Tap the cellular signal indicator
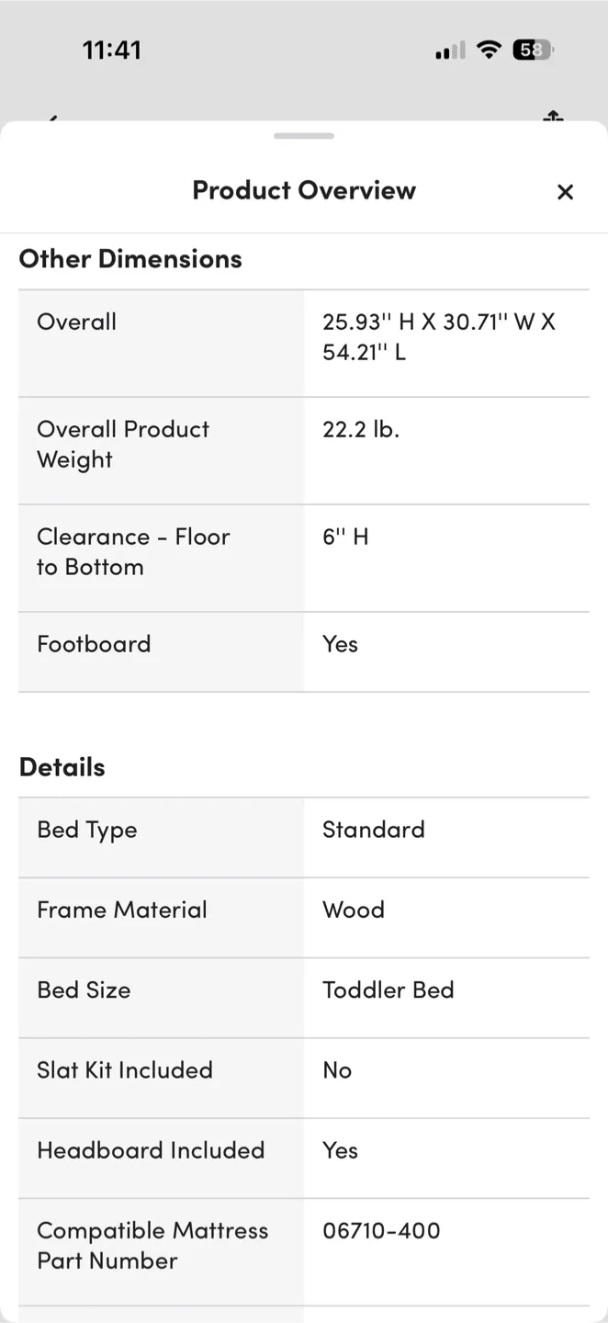The image size is (608, 1323). 447,50
